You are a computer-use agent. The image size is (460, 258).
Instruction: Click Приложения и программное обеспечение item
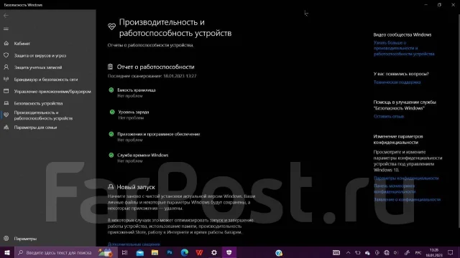pyautogui.click(x=158, y=134)
